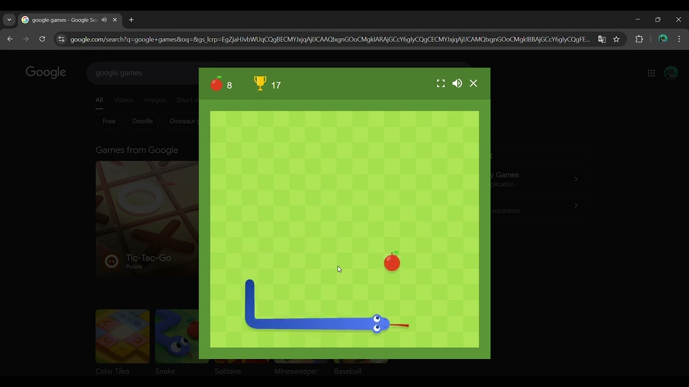View site information for google.com

[x=61, y=39]
